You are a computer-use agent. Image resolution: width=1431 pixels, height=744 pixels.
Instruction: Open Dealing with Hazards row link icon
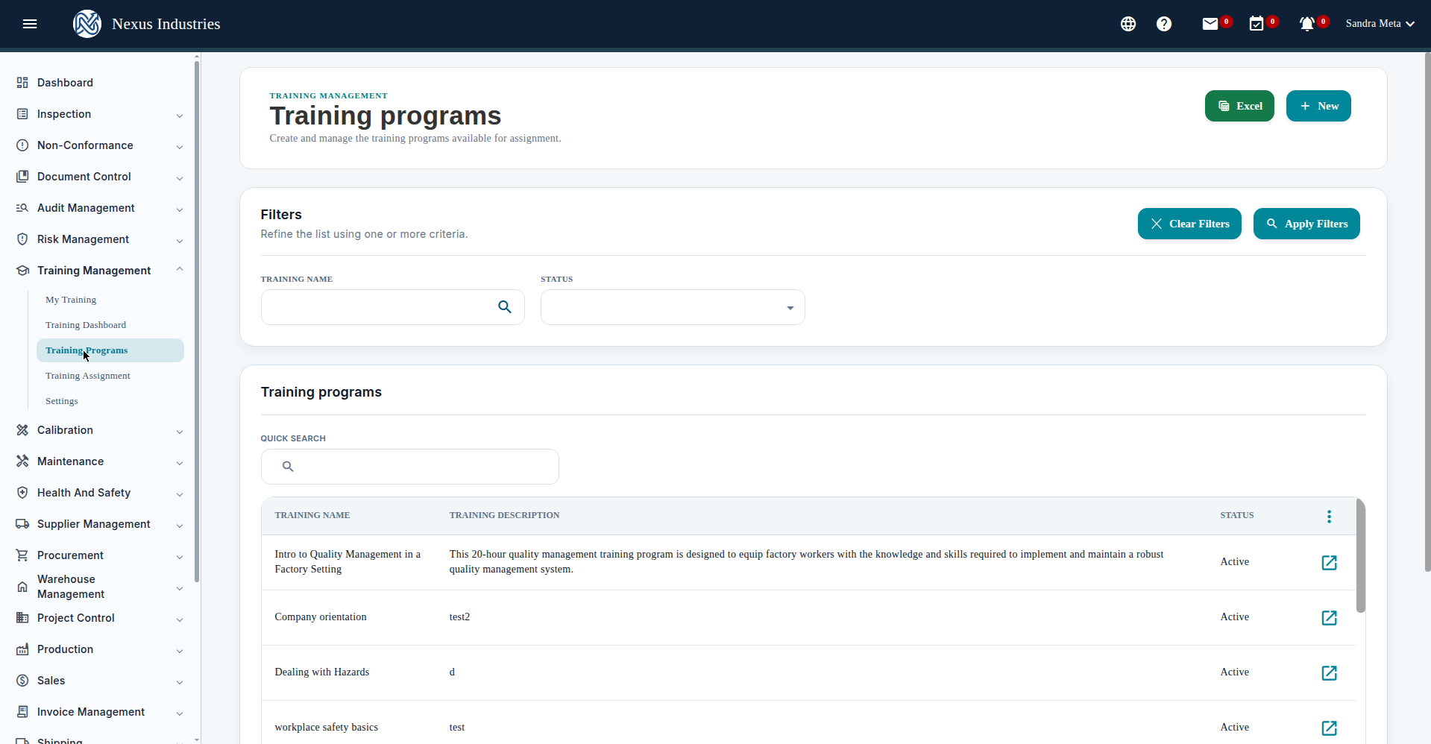pos(1329,673)
